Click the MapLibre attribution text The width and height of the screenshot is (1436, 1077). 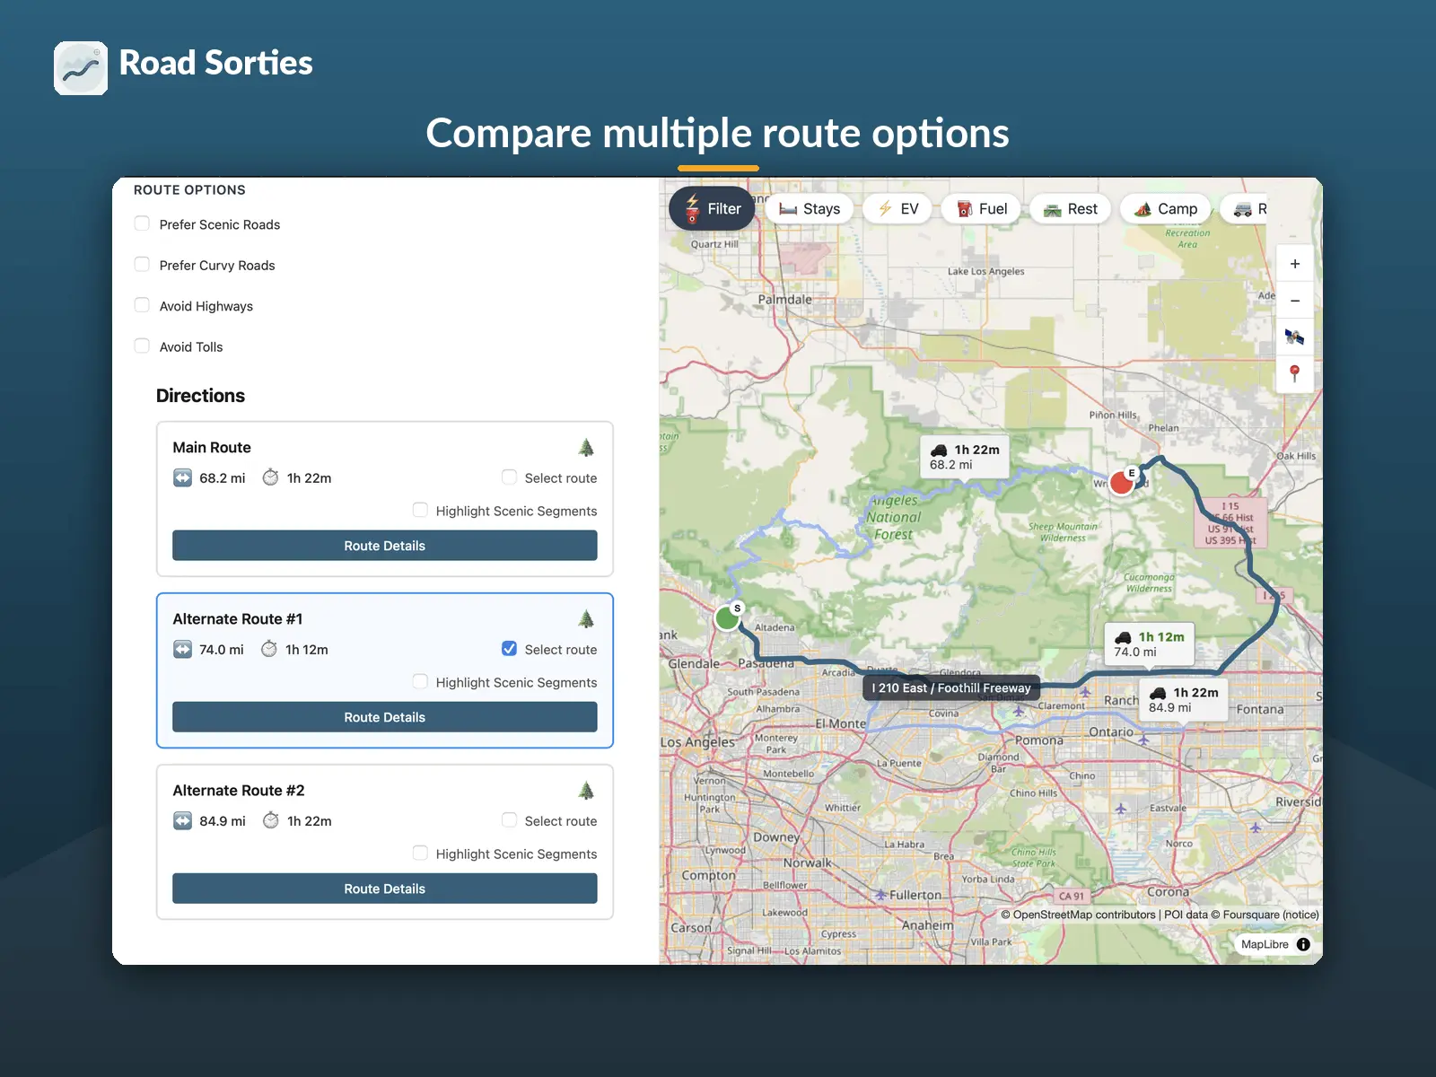point(1265,944)
